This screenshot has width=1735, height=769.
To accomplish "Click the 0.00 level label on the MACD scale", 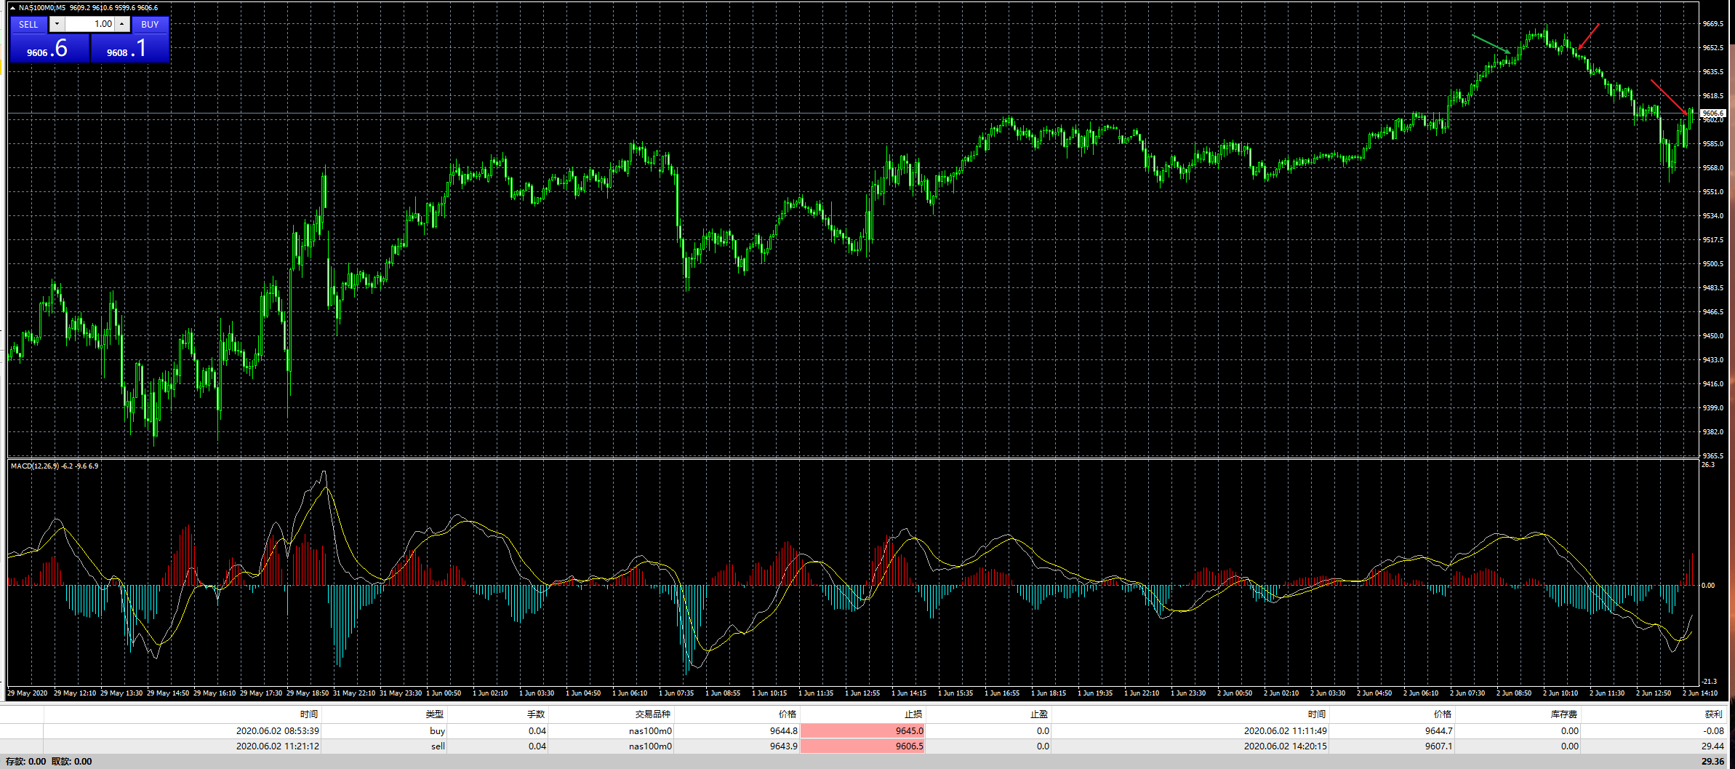I will pos(1708,586).
